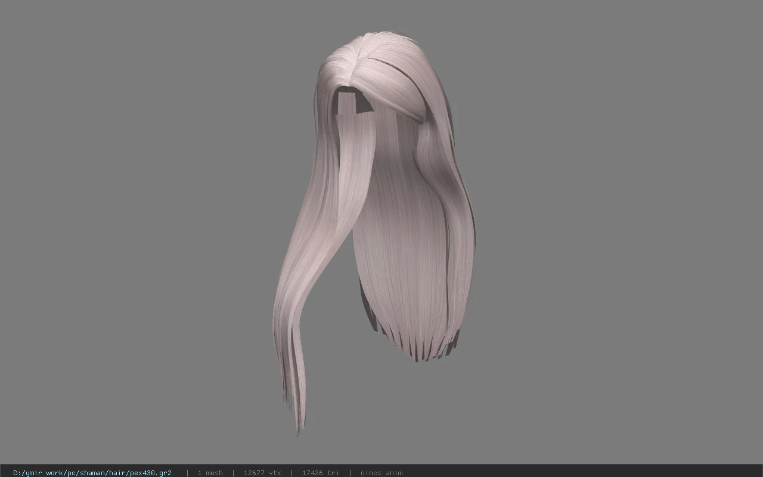
Task: Click the file path D:/ymir work/pc/shaman/hair/pex430.gr2
Action: (x=92, y=473)
